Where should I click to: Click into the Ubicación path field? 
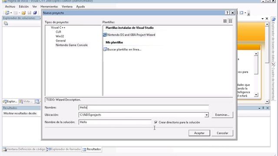[x=142, y=115]
